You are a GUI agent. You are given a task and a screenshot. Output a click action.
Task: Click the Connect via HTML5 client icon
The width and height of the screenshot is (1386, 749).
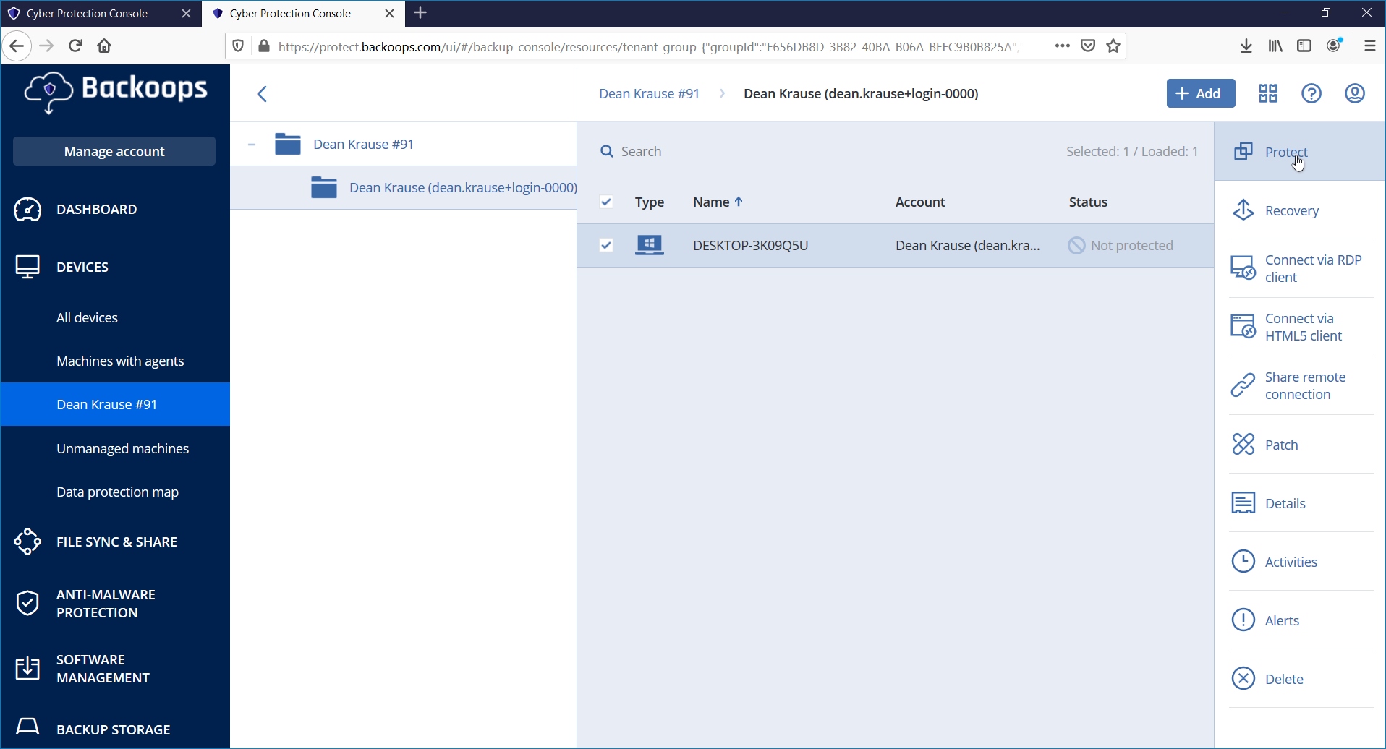point(1243,327)
